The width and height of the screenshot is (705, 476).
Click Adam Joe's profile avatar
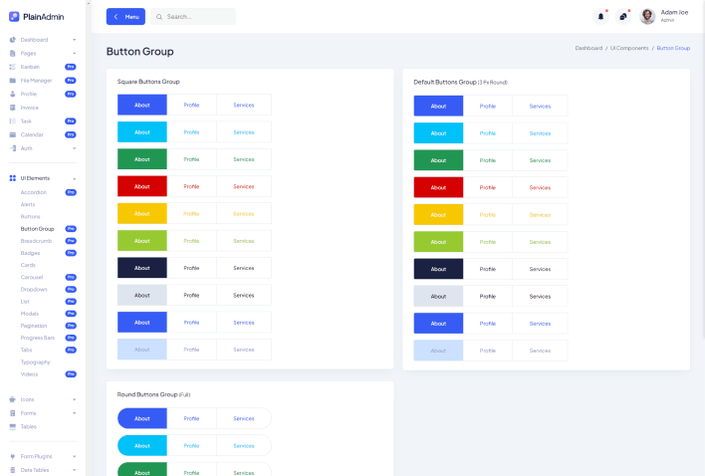pos(647,16)
